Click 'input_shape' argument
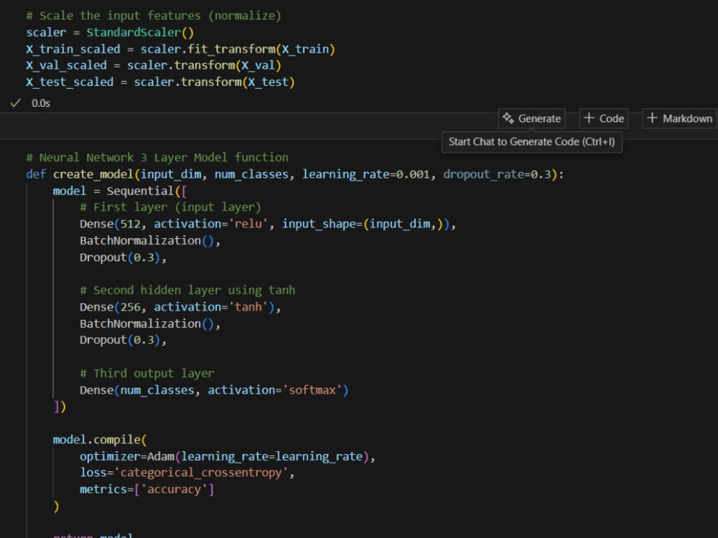 point(319,224)
